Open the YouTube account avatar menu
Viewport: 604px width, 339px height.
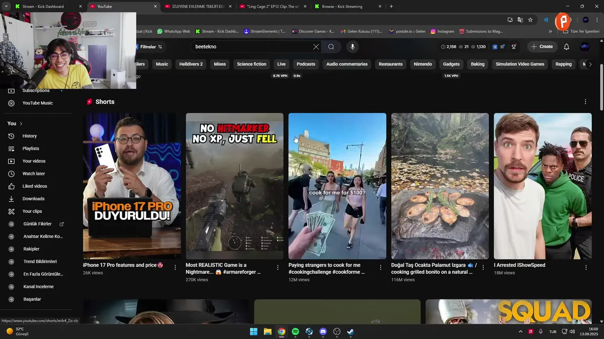pyautogui.click(x=585, y=47)
